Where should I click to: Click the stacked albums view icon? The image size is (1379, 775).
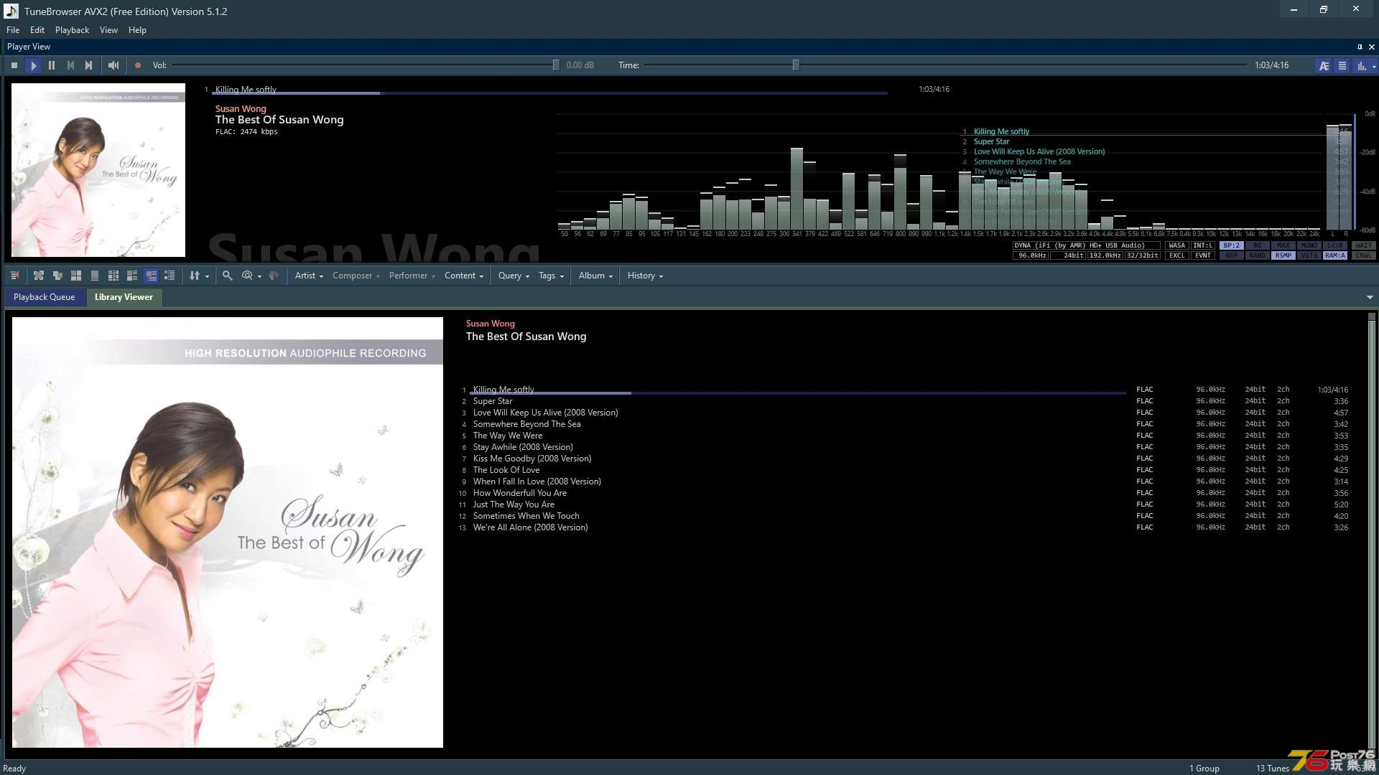(57, 276)
